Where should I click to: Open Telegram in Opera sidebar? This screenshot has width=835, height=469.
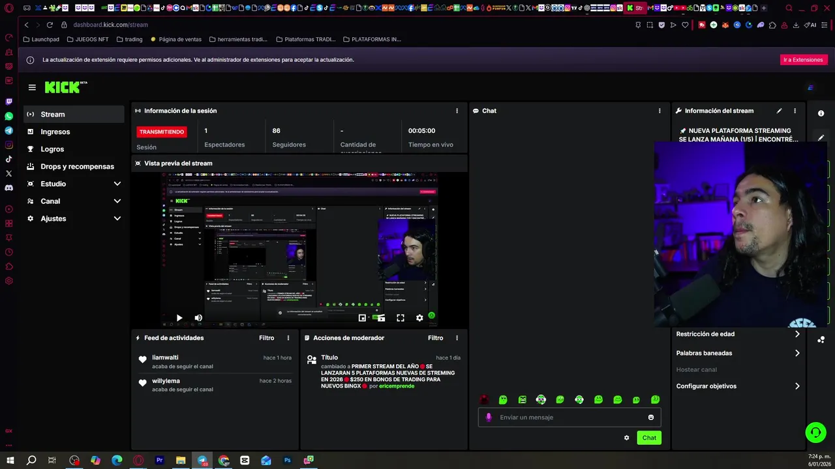(x=9, y=130)
